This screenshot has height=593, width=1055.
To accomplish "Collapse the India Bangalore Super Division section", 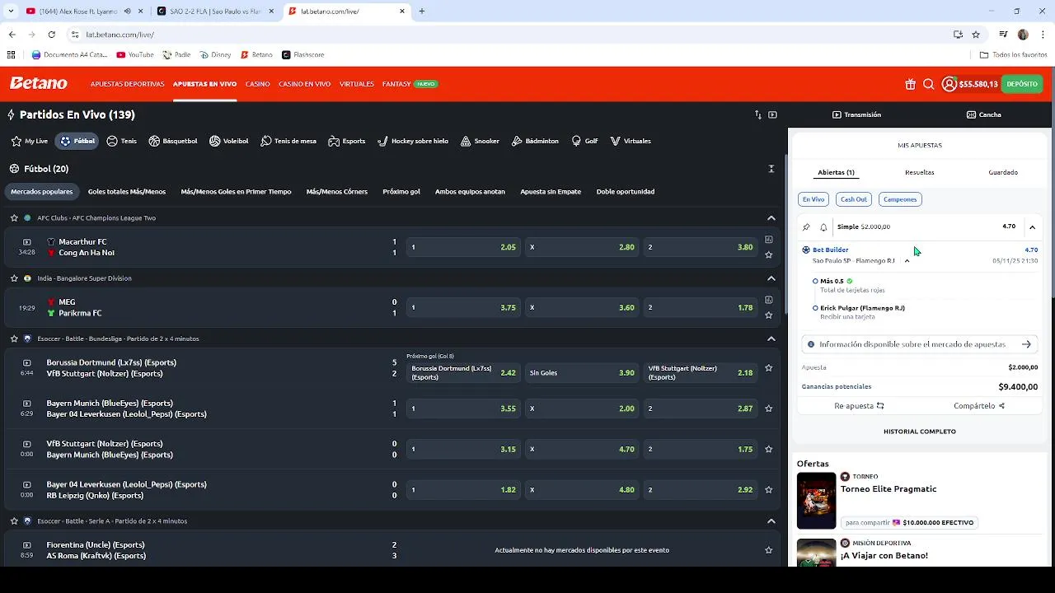I will tap(771, 278).
